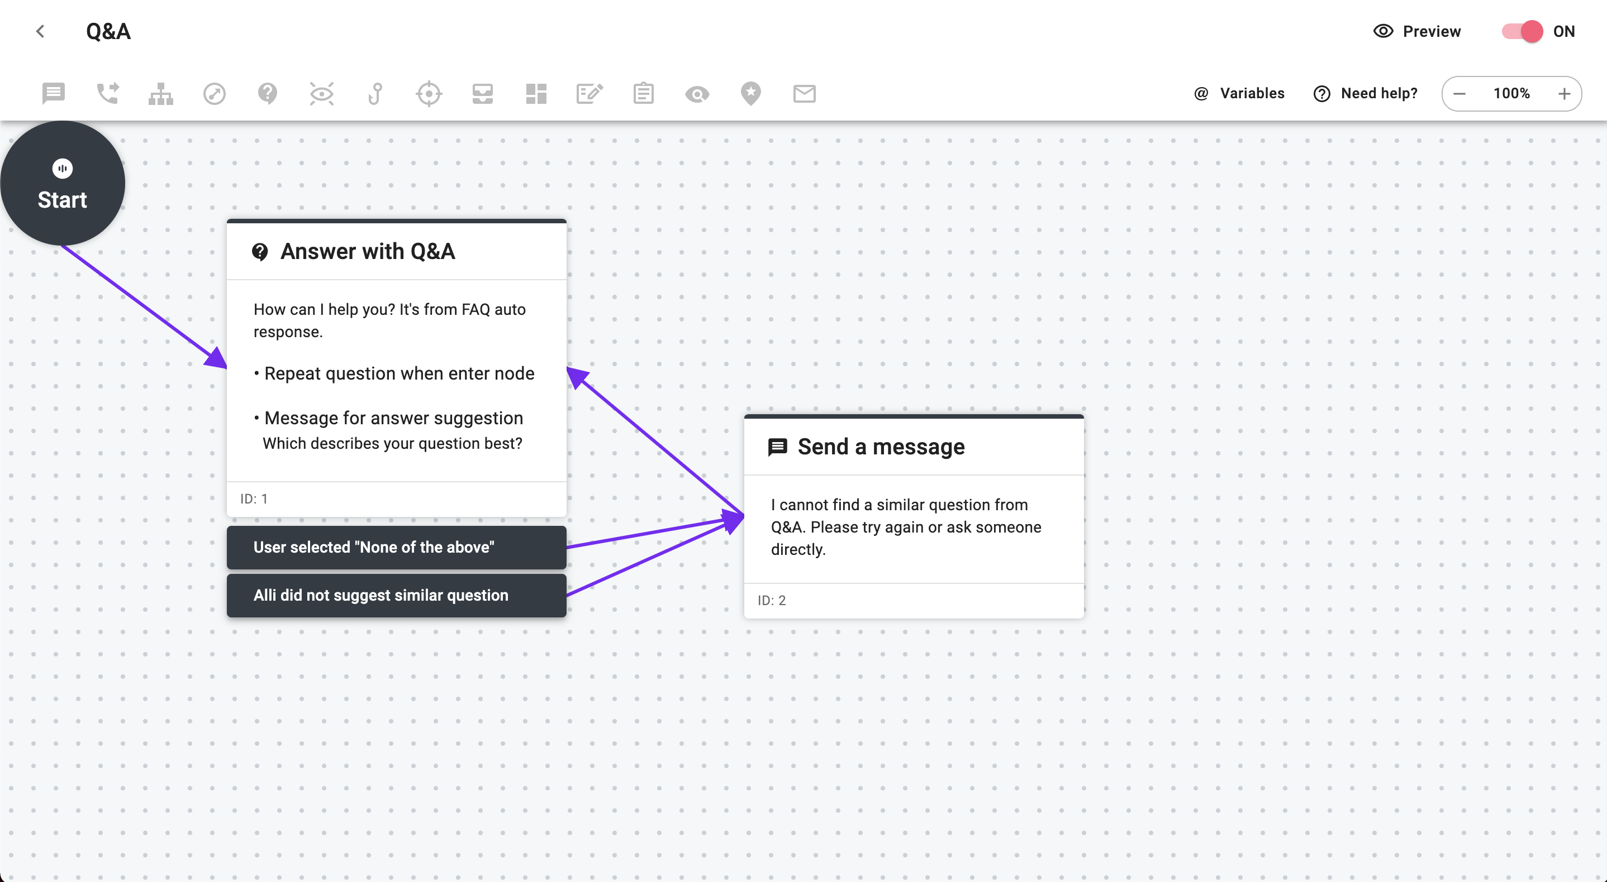Click the star map-pin icon in toolbar
This screenshot has height=882, width=1607.
click(750, 93)
